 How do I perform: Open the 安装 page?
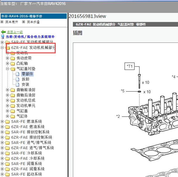coord(25,84)
